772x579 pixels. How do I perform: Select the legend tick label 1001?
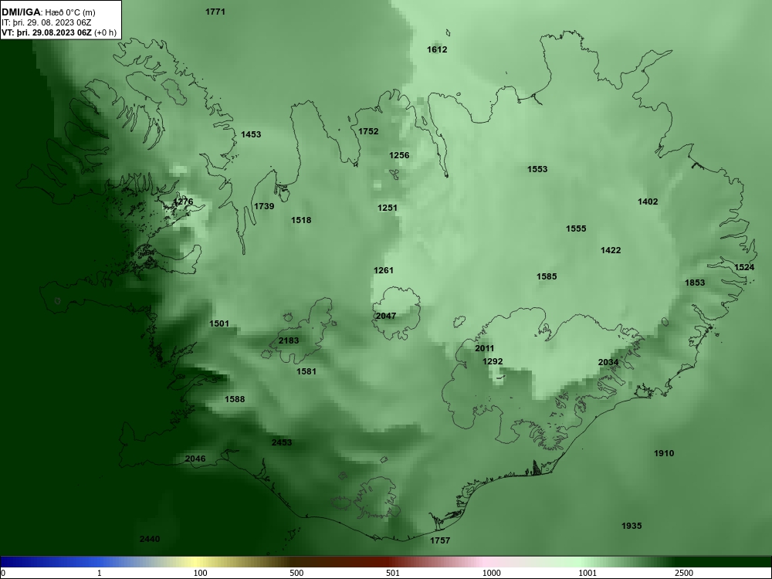coord(587,573)
